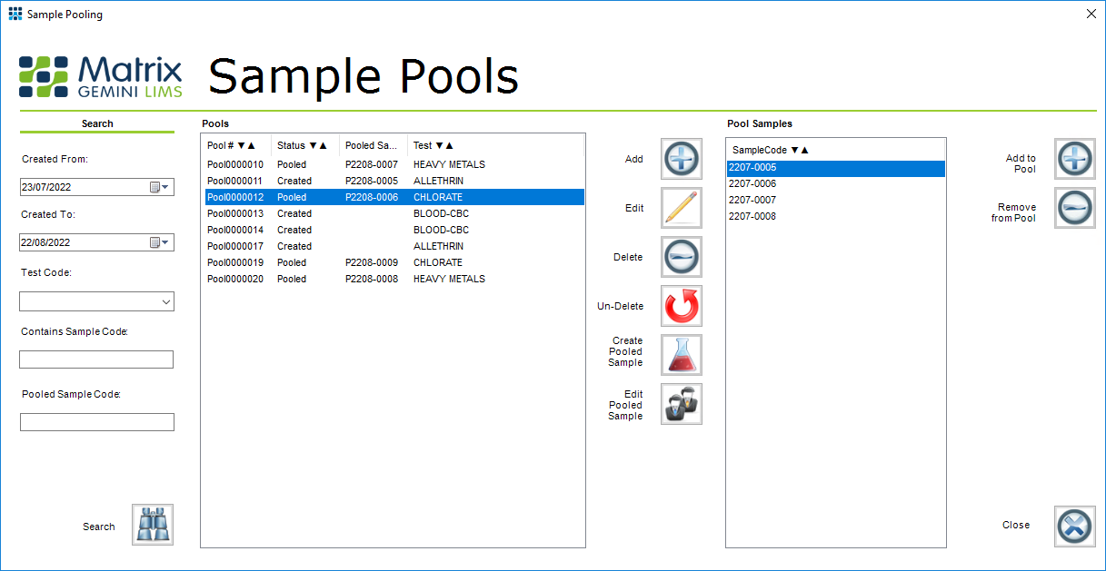Run a search using the binoculars icon
The height and width of the screenshot is (571, 1106).
pyautogui.click(x=152, y=525)
